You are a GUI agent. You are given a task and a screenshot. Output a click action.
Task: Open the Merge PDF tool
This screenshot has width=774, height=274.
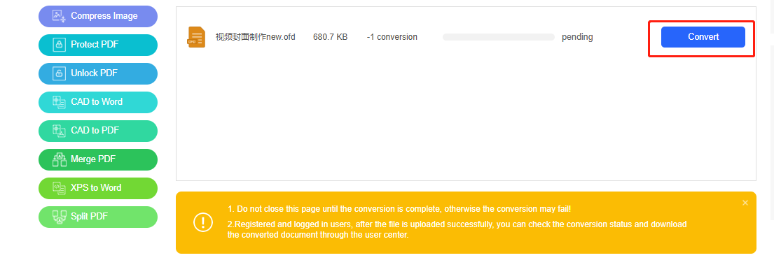click(98, 159)
